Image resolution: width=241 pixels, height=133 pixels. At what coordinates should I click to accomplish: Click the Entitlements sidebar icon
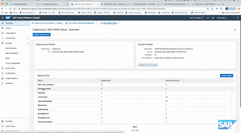[x=3, y=73]
